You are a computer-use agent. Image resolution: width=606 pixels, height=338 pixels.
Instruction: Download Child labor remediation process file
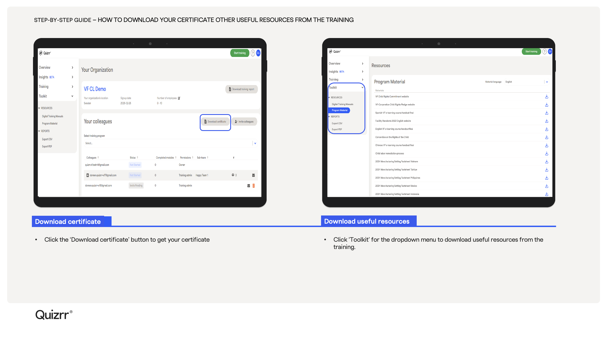(546, 154)
